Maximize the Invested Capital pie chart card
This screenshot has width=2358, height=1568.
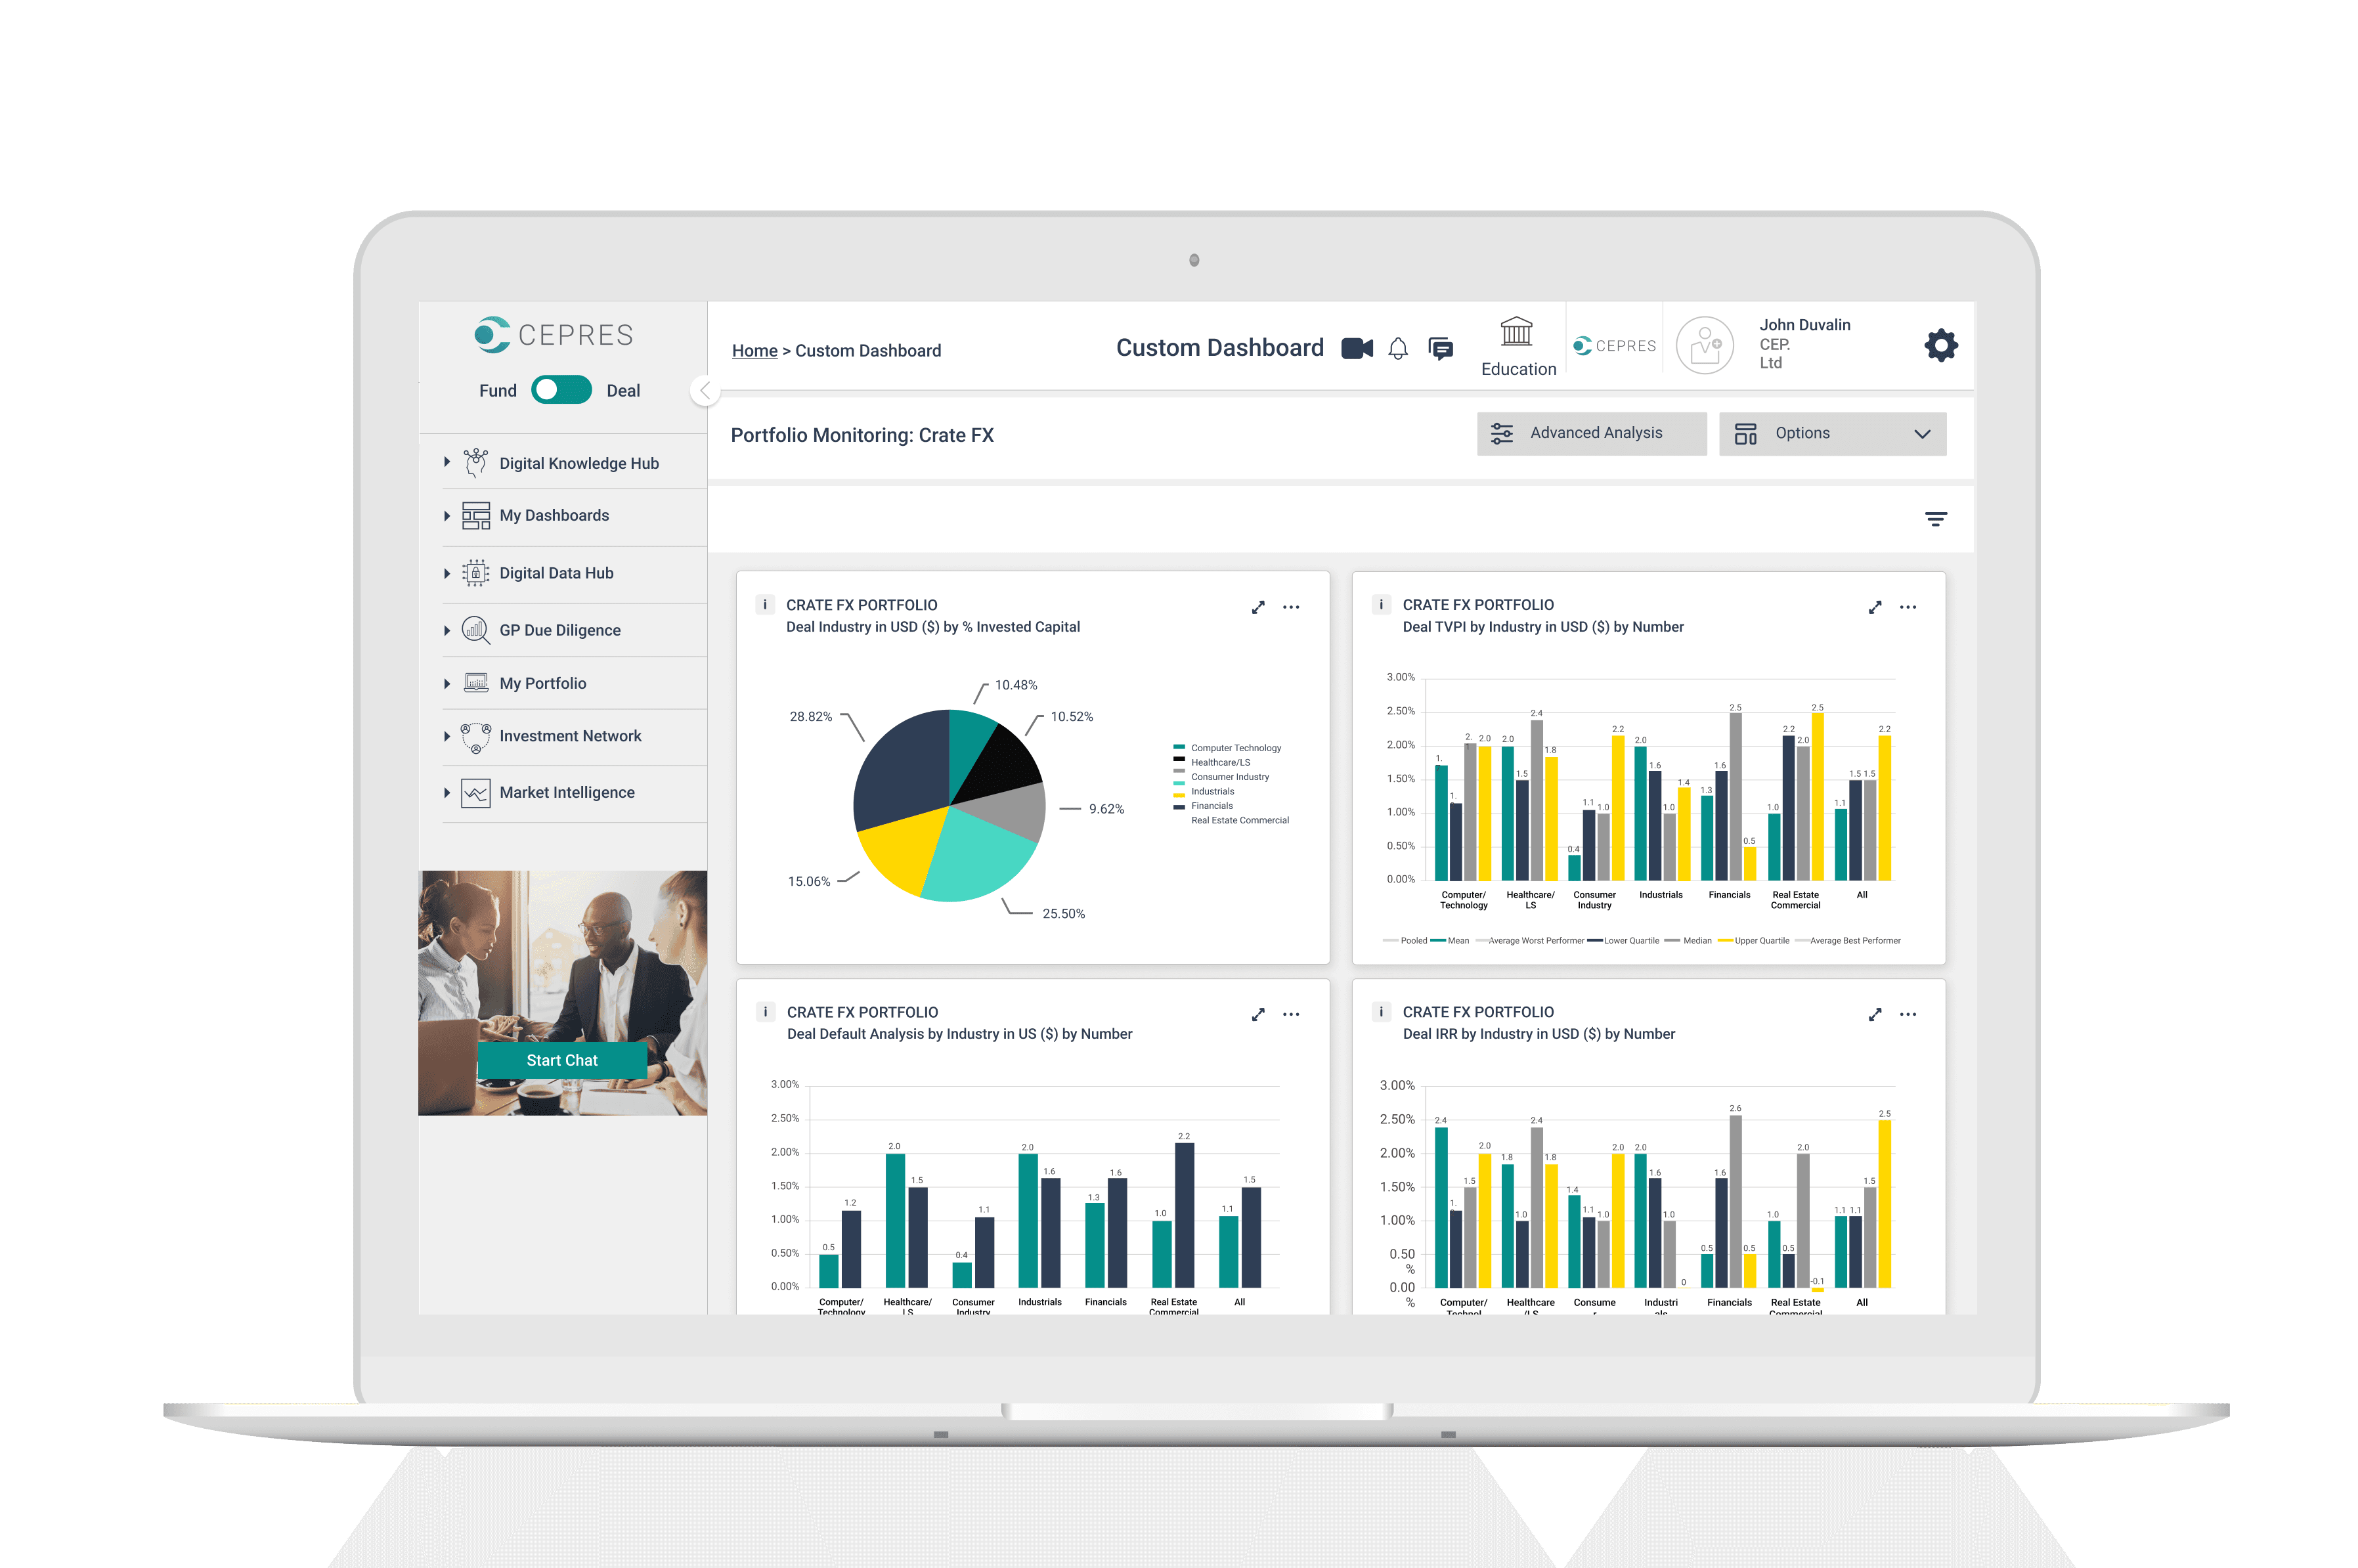click(1258, 607)
